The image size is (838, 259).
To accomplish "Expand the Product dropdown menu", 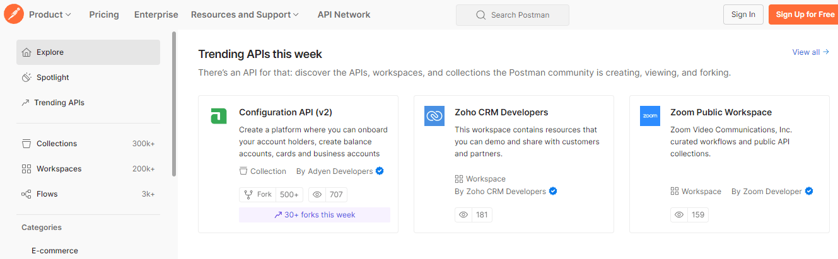I will (x=50, y=14).
